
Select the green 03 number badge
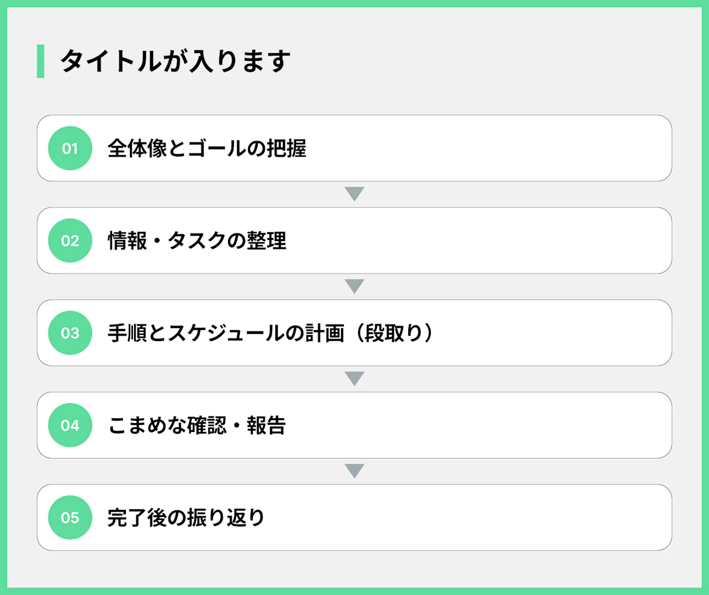point(70,333)
